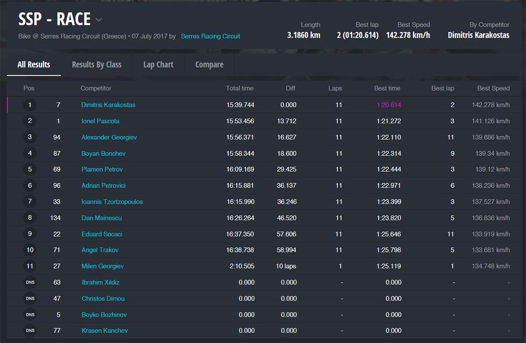Open Boyko Bozhinov competitor link
526x343 pixels.
tap(104, 315)
